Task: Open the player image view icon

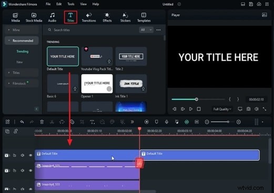Action: click(x=265, y=15)
